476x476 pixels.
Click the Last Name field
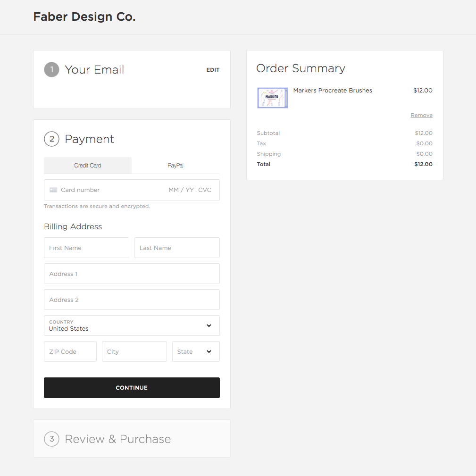tap(177, 248)
